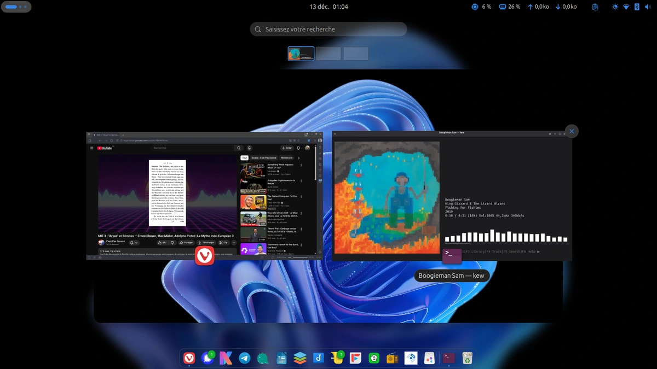This screenshot has height=369, width=657.
Task: Launch the radio app from the dock
Action: click(x=393, y=358)
